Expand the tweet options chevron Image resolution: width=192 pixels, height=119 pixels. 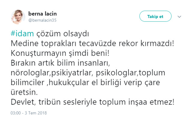tap(179, 16)
